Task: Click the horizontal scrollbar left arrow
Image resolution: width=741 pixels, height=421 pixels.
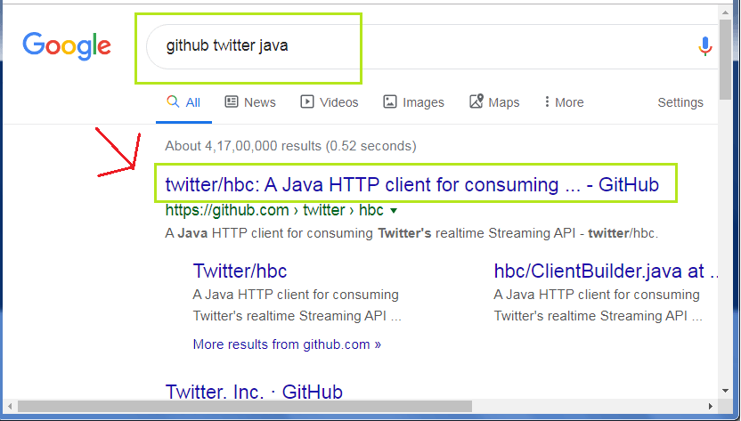Action: pos(10,407)
